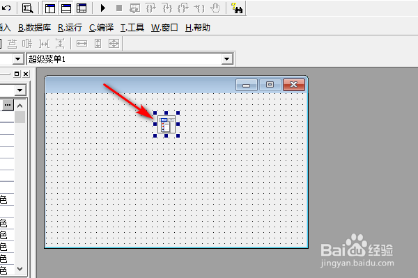Click the run-to-cursor braces icon
Viewport: 418px width, 278px height.
199,8
